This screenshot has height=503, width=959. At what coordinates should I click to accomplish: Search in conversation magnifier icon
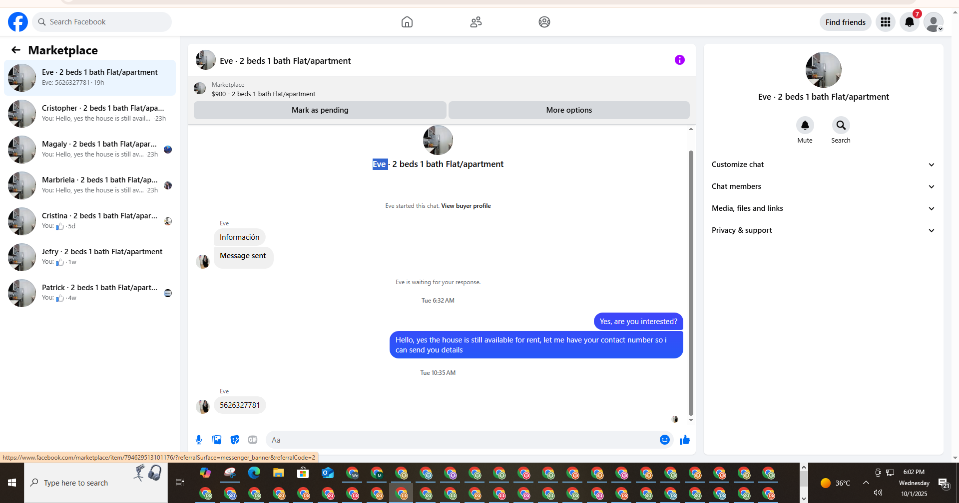tap(841, 125)
